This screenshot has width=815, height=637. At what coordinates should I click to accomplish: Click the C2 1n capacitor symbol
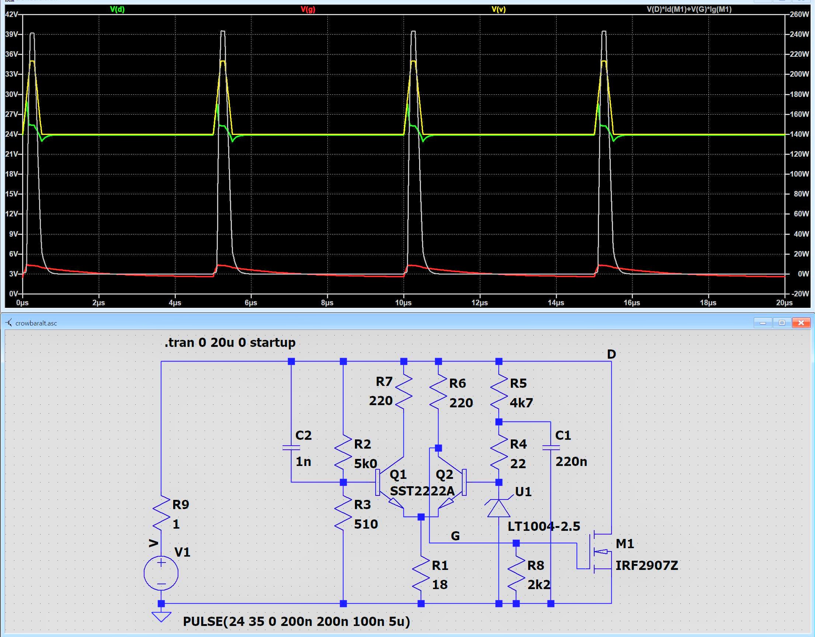pos(291,448)
